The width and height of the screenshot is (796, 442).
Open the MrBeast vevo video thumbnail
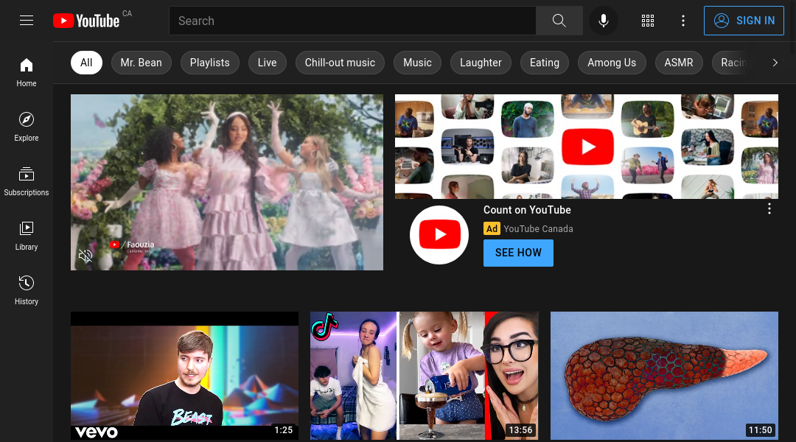click(184, 376)
